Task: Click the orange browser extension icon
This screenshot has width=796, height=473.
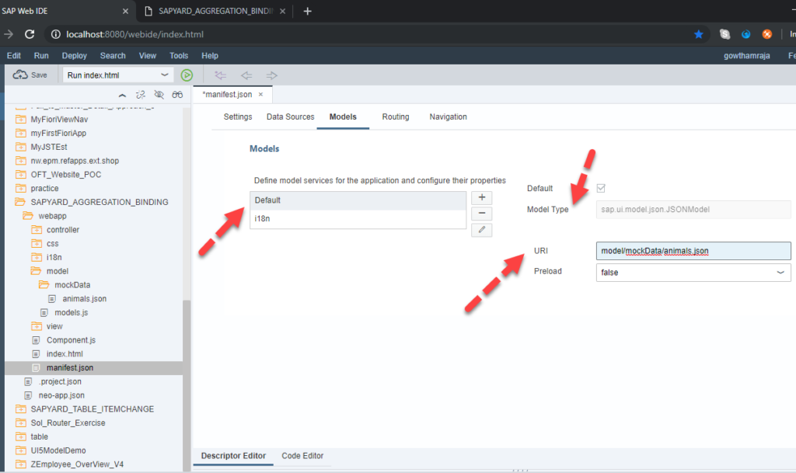Action: pos(767,34)
